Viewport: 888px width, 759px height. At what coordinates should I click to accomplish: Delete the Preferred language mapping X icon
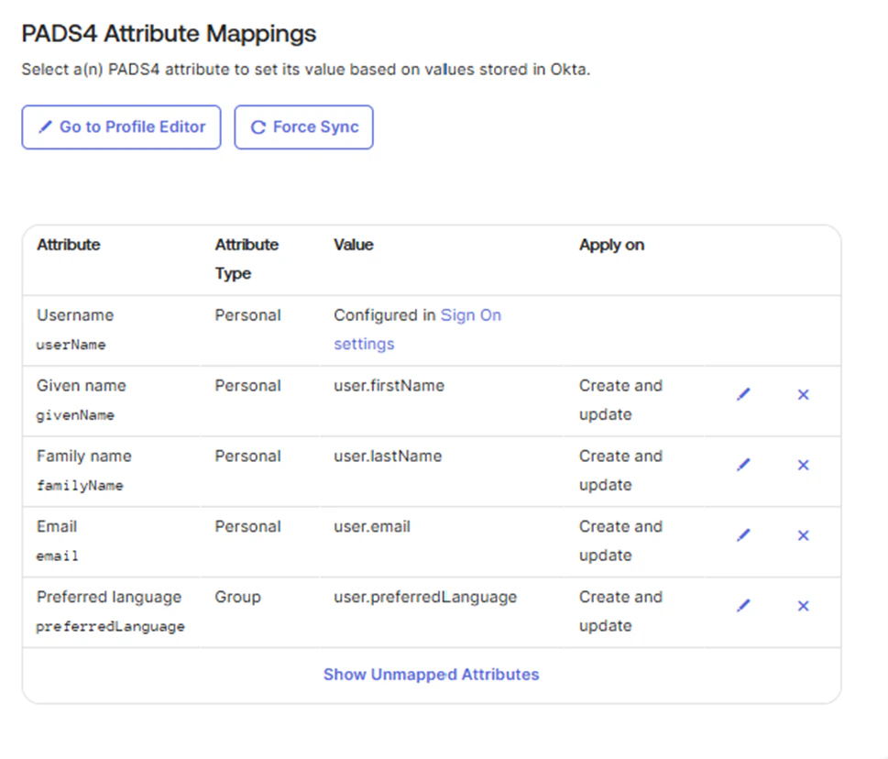(803, 606)
